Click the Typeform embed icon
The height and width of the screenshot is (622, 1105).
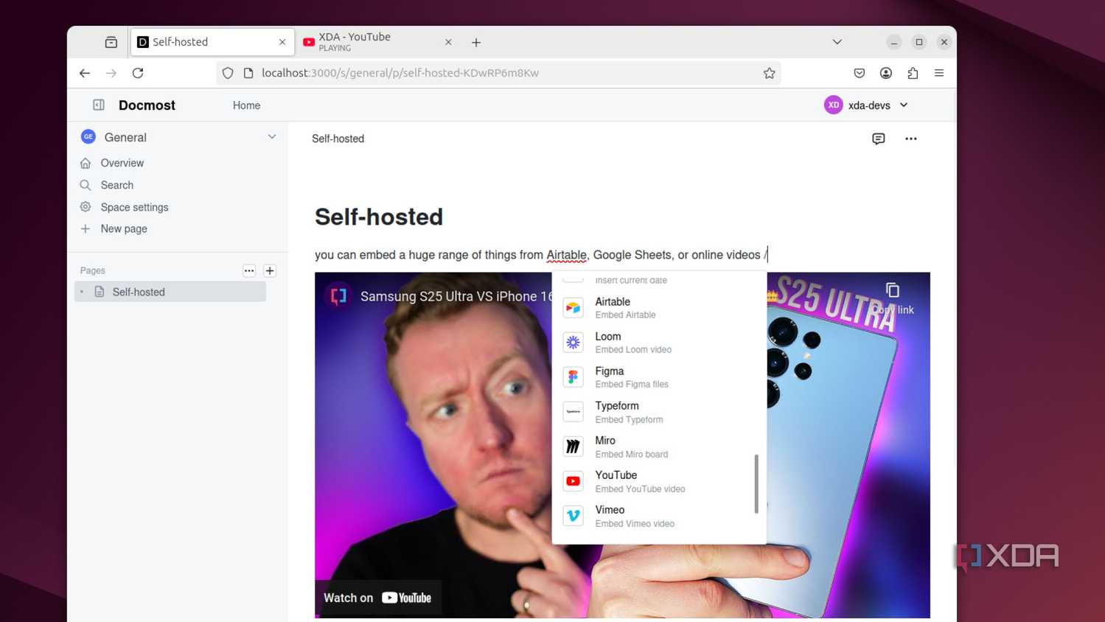(x=573, y=411)
